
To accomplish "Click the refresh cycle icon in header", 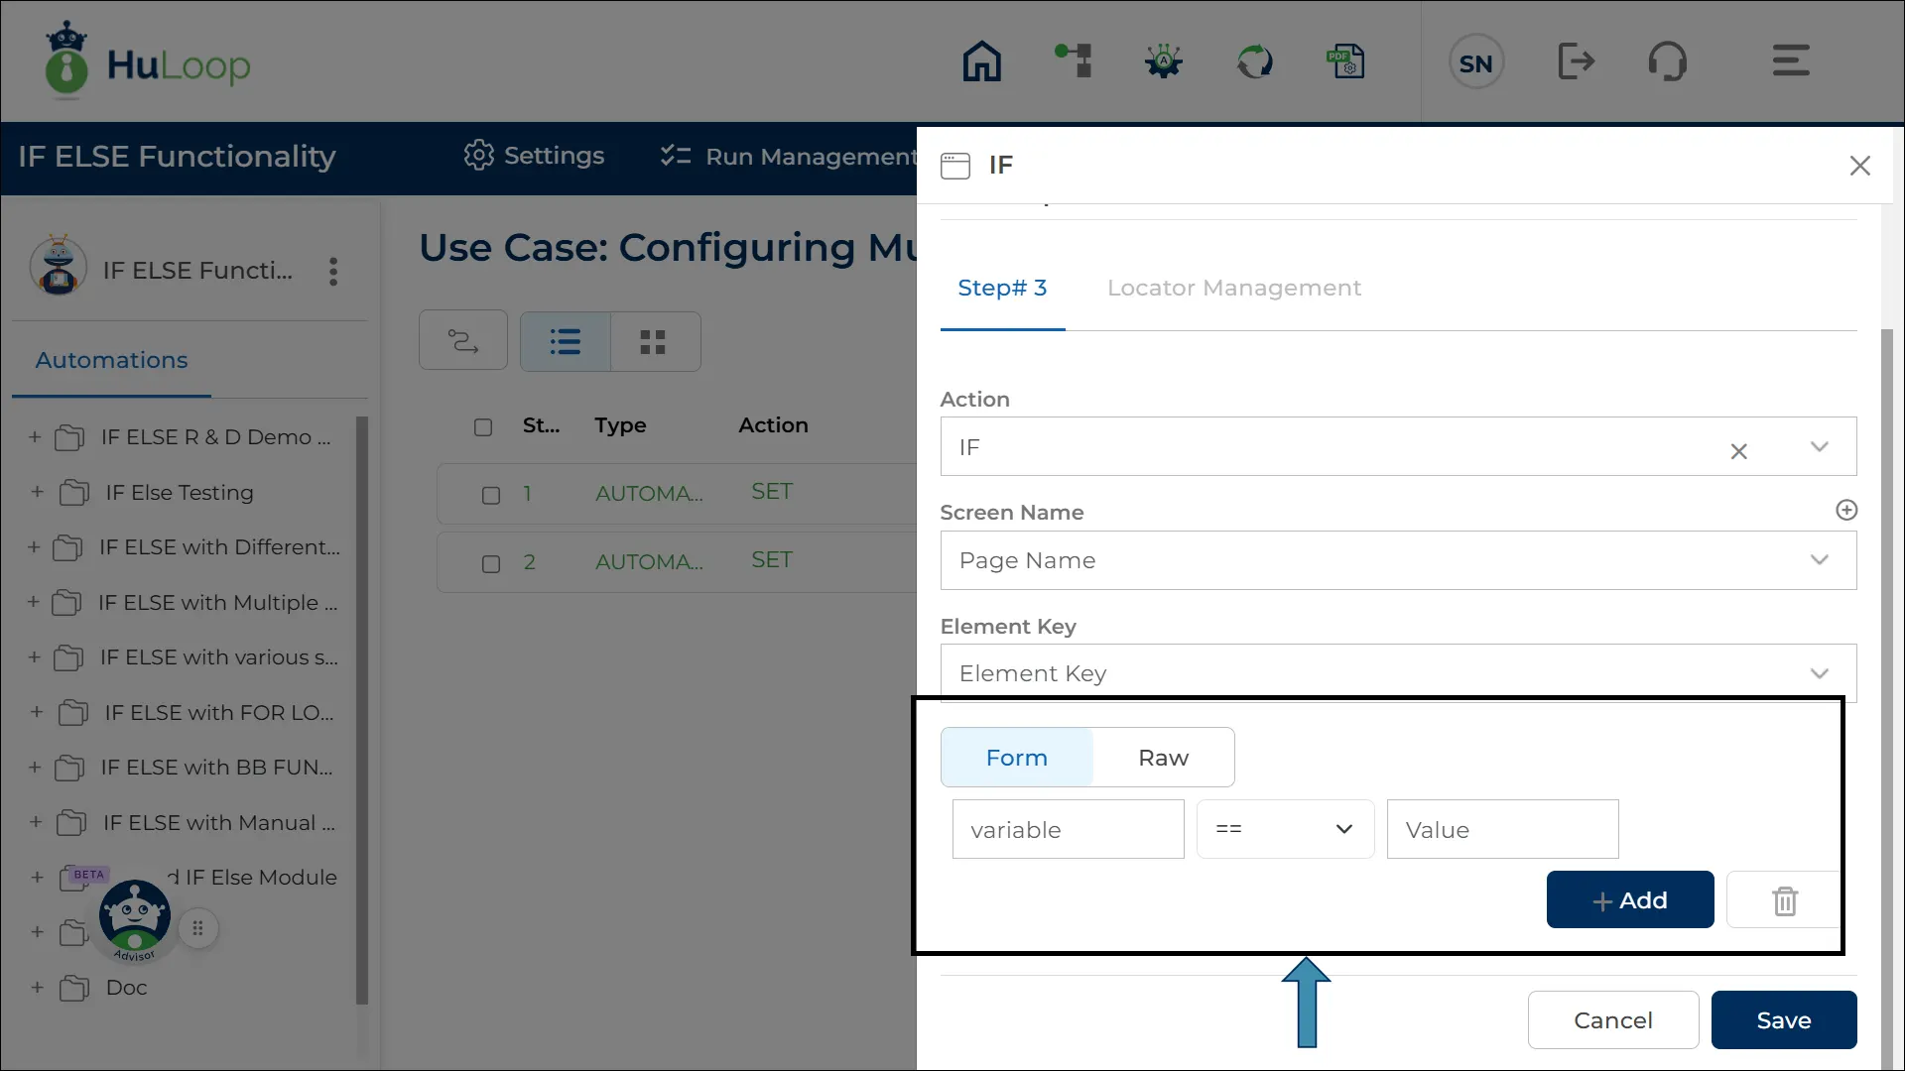I will (1254, 61).
